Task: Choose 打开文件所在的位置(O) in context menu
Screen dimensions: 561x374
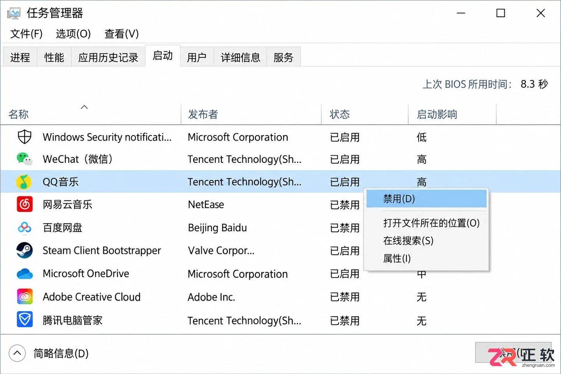Action: [431, 223]
